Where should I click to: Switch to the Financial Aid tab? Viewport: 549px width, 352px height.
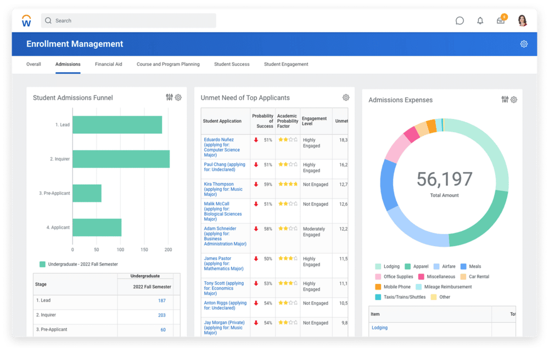(x=108, y=64)
